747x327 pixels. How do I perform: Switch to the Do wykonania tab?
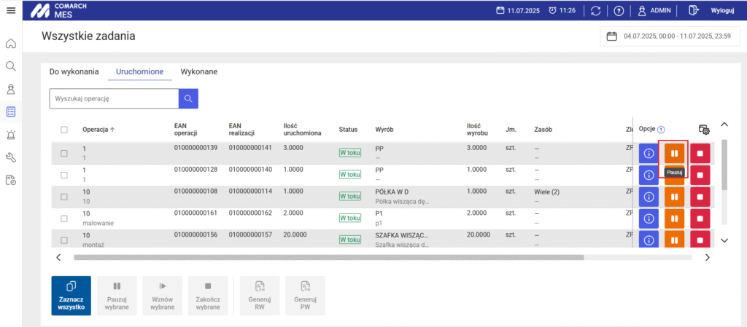click(74, 71)
